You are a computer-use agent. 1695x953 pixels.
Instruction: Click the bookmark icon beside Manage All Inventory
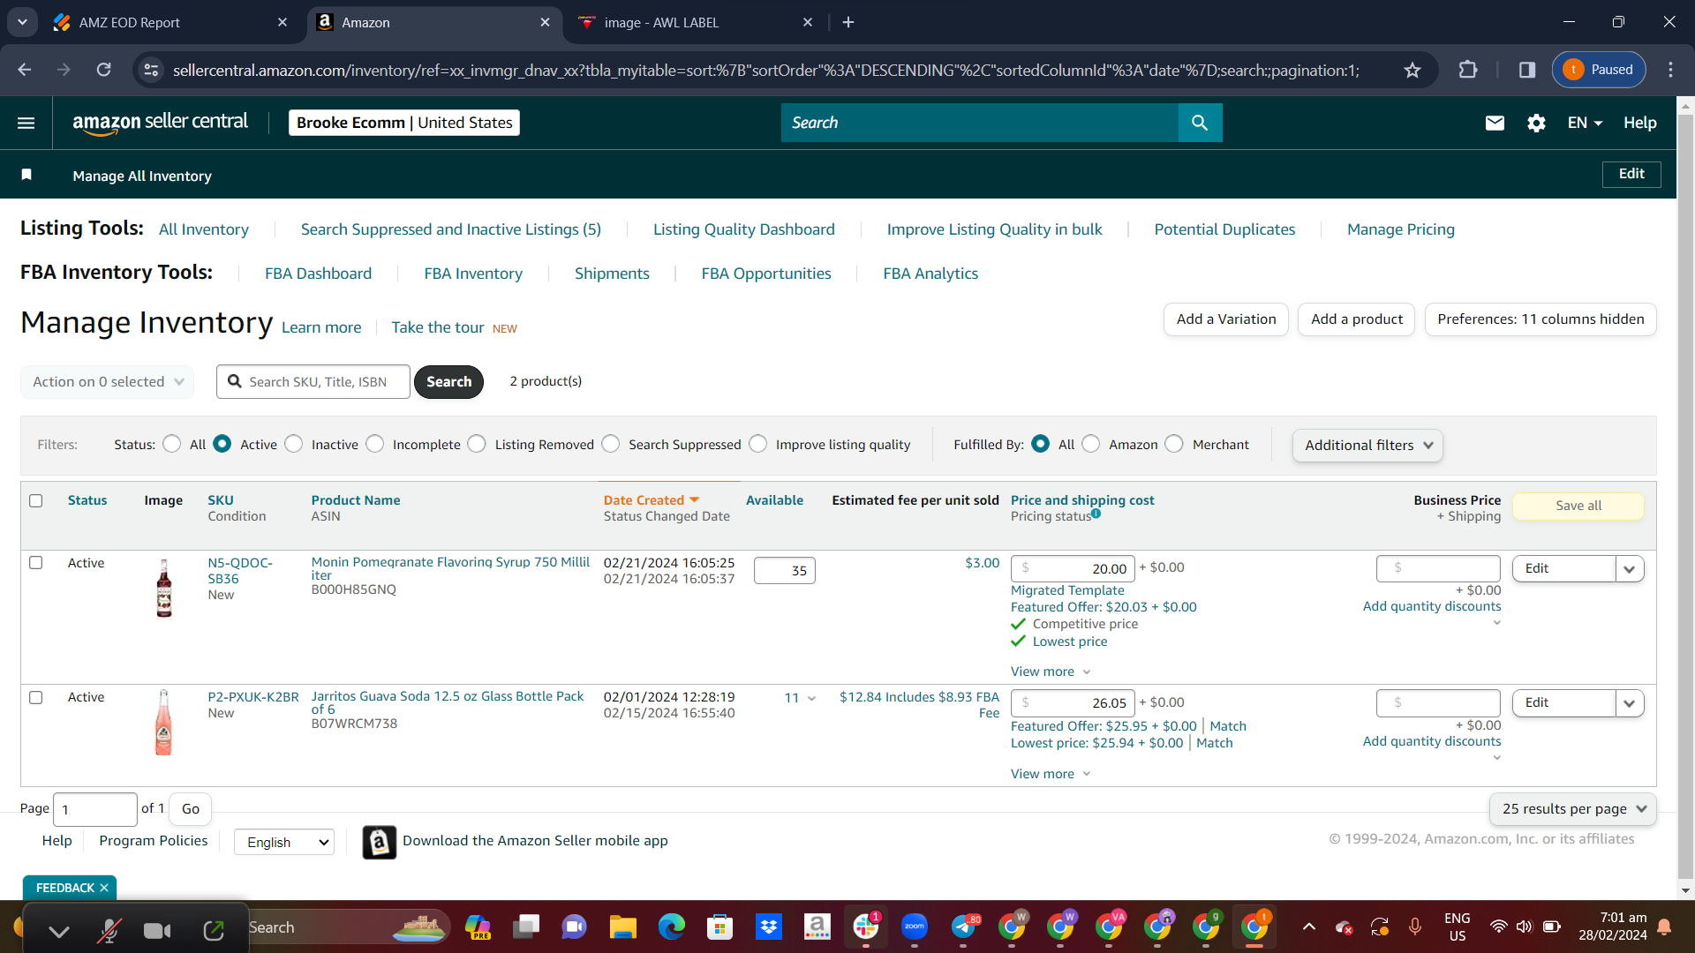pos(26,175)
